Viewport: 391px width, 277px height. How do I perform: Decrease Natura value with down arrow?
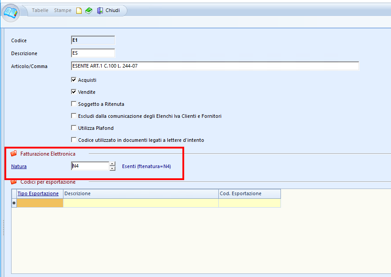click(x=112, y=169)
